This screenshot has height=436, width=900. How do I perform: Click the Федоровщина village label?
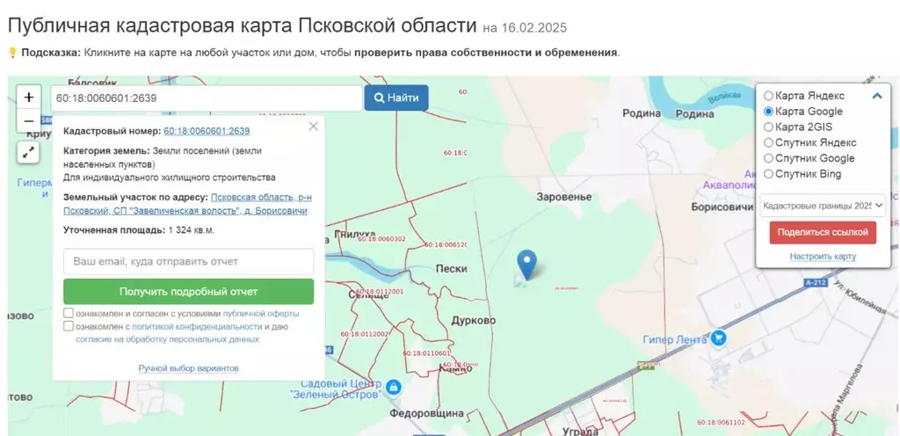tap(426, 413)
